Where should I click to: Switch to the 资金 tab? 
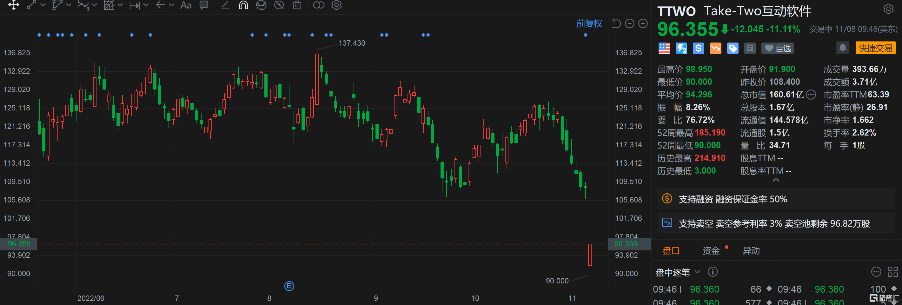coord(711,251)
